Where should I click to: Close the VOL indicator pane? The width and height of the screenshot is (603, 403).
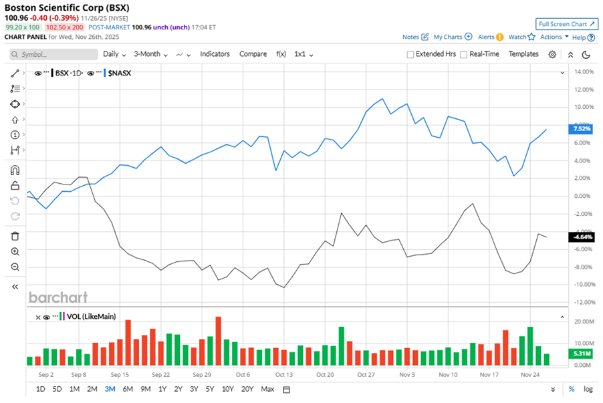coord(38,317)
